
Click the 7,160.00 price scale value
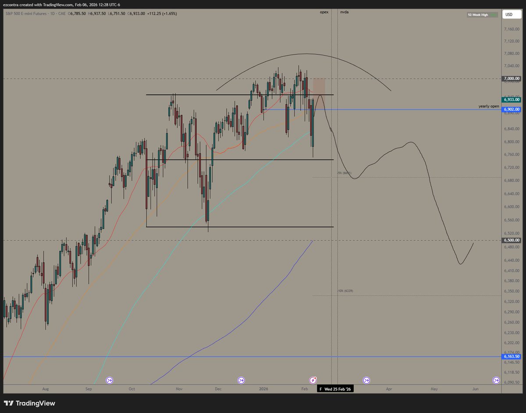tap(511, 30)
